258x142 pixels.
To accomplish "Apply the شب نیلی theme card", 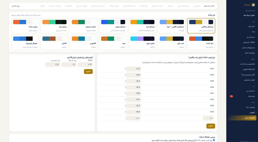I will click(x=172, y=42).
